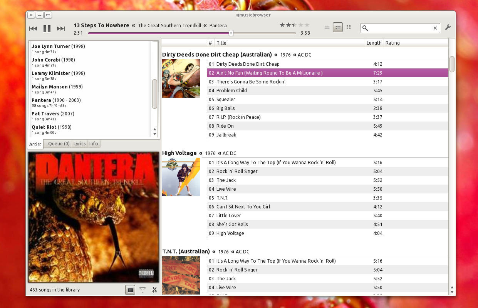Select track R.I.P. (Rock in Peace)

pyautogui.click(x=328, y=117)
